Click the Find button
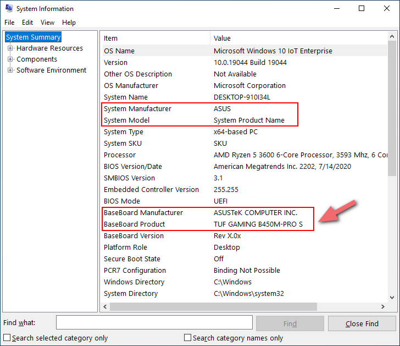400x346 pixels. pos(290,323)
